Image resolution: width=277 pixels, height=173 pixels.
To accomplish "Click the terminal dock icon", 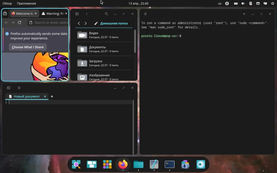I will (x=170, y=164).
